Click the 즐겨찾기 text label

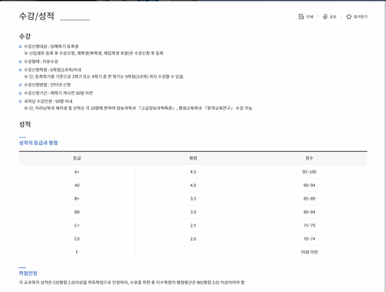pyautogui.click(x=360, y=17)
